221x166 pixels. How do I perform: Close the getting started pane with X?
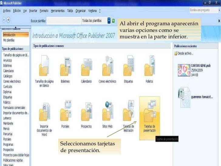tap(219, 21)
